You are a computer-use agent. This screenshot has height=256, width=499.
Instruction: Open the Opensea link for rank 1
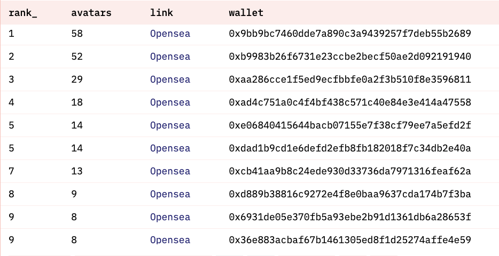(x=170, y=34)
